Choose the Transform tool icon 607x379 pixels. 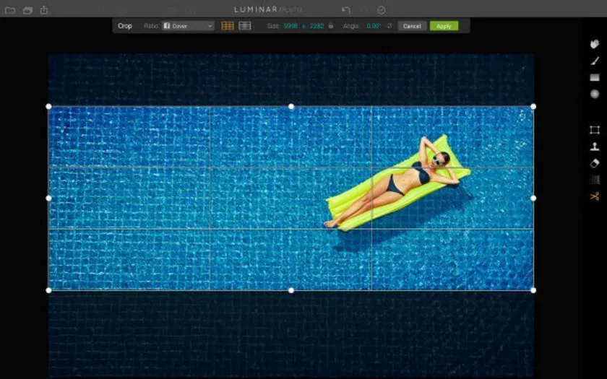(594, 130)
